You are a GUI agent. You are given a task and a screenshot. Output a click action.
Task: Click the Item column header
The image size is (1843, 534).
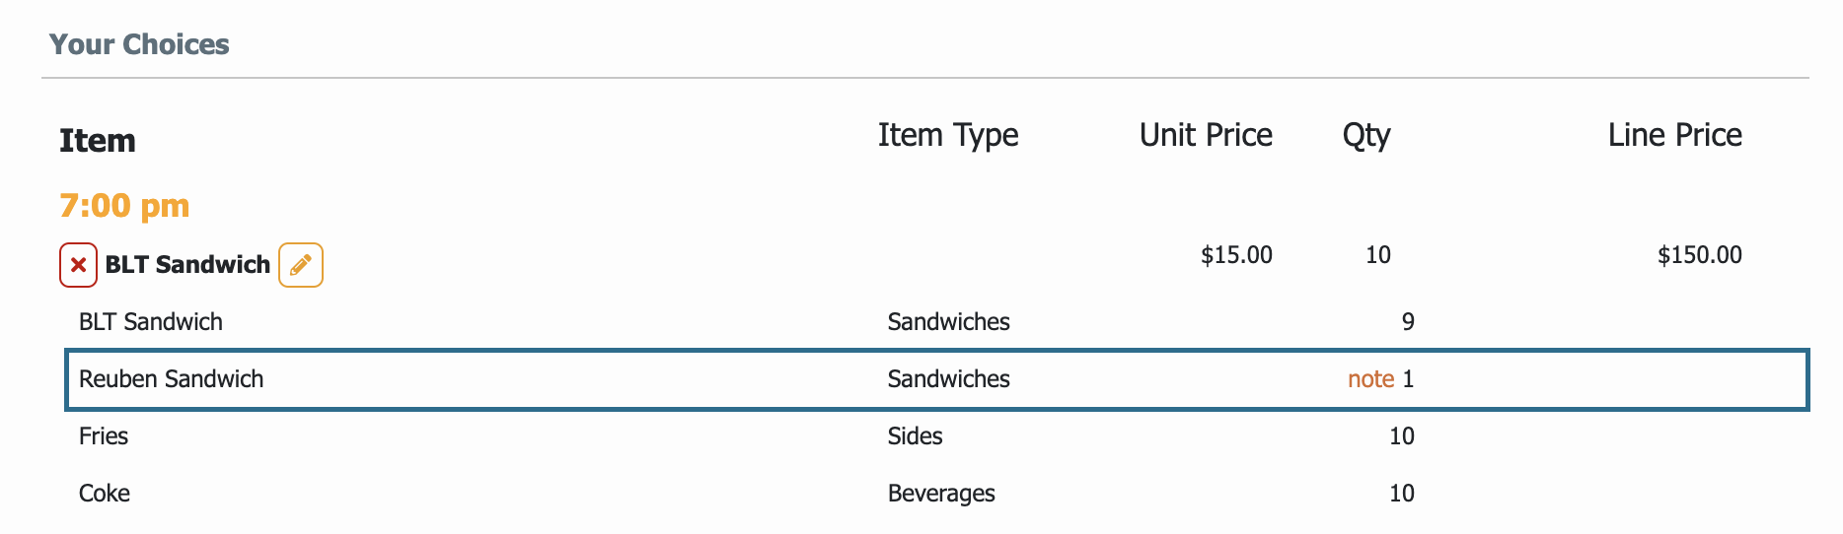point(98,141)
